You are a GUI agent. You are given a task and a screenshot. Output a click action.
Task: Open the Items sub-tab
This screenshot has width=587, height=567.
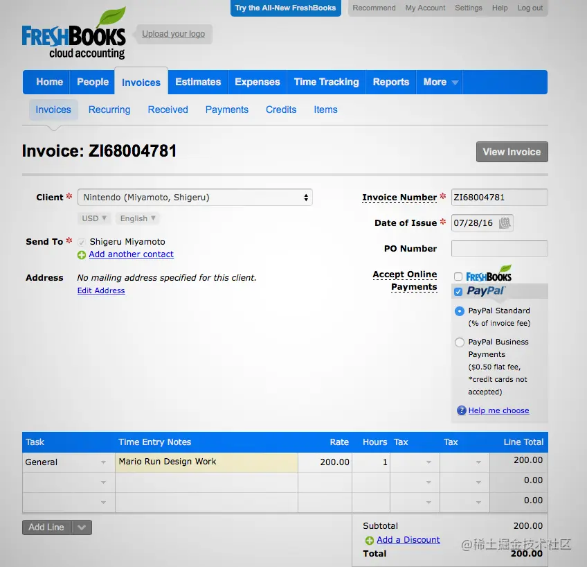click(x=326, y=110)
